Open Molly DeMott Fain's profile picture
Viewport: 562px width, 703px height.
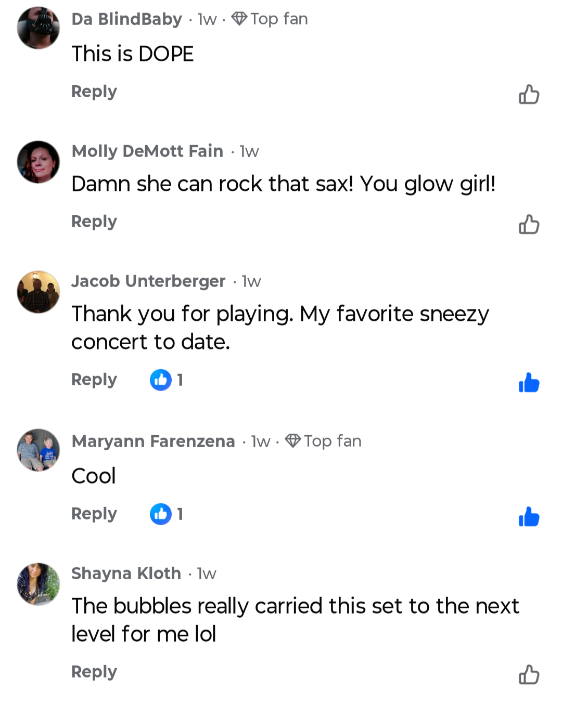39,162
